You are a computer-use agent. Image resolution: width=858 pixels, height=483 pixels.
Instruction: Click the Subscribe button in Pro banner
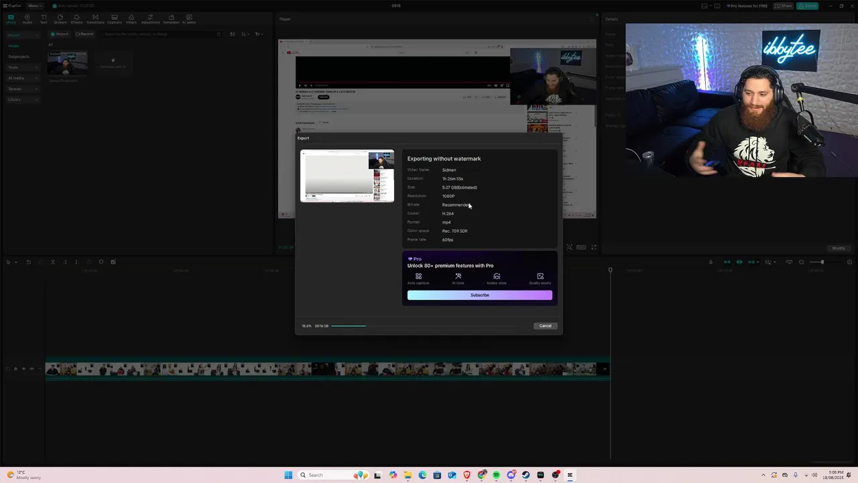(x=479, y=295)
